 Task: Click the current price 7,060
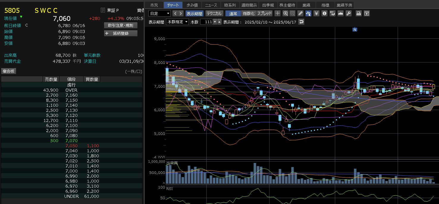(x=62, y=18)
